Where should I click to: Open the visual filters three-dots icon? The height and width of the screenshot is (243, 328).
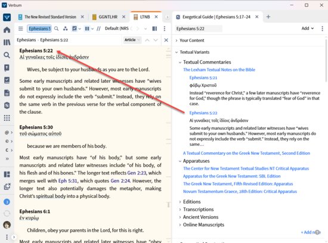tap(66, 29)
